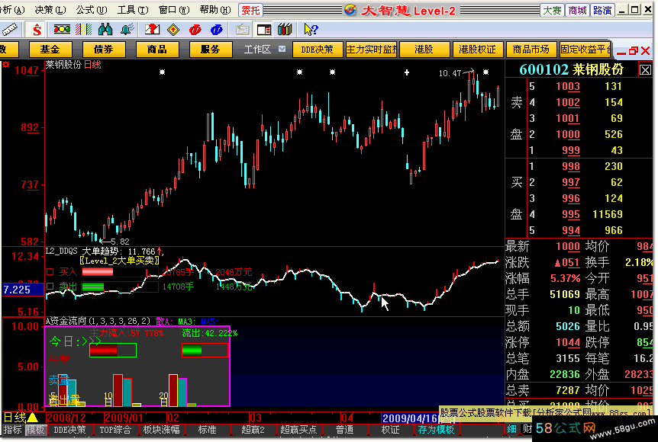Close the 600102 quote side panel
The image size is (658, 442).
tap(645, 69)
